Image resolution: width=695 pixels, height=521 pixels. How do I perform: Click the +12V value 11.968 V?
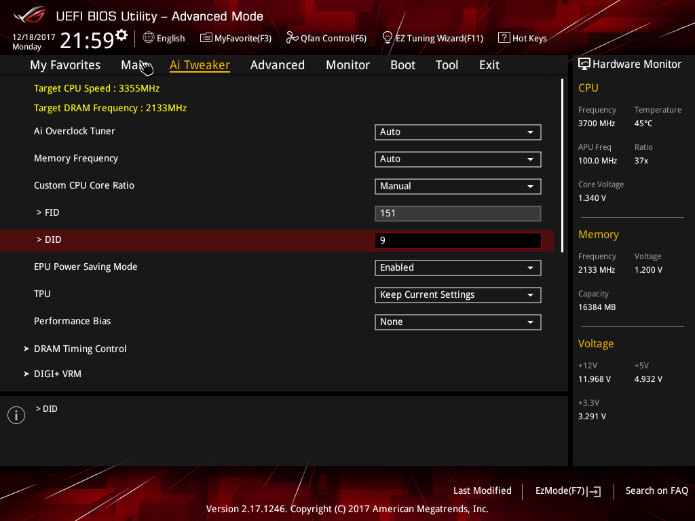pyautogui.click(x=595, y=379)
